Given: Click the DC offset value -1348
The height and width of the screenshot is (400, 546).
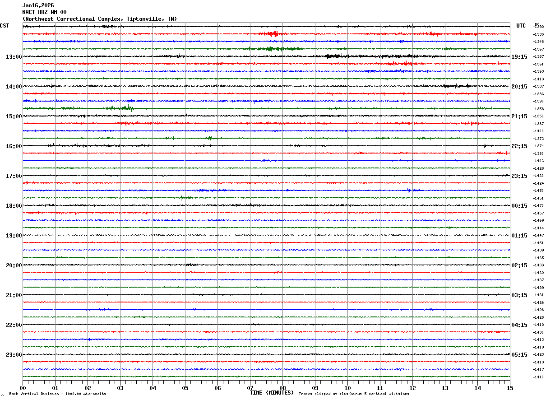Looking at the screenshot, I should coord(538,42).
